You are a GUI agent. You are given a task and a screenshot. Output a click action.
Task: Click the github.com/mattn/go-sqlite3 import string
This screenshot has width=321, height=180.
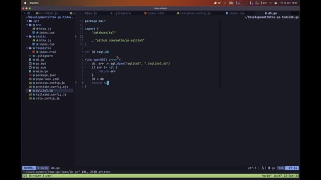click(120, 40)
